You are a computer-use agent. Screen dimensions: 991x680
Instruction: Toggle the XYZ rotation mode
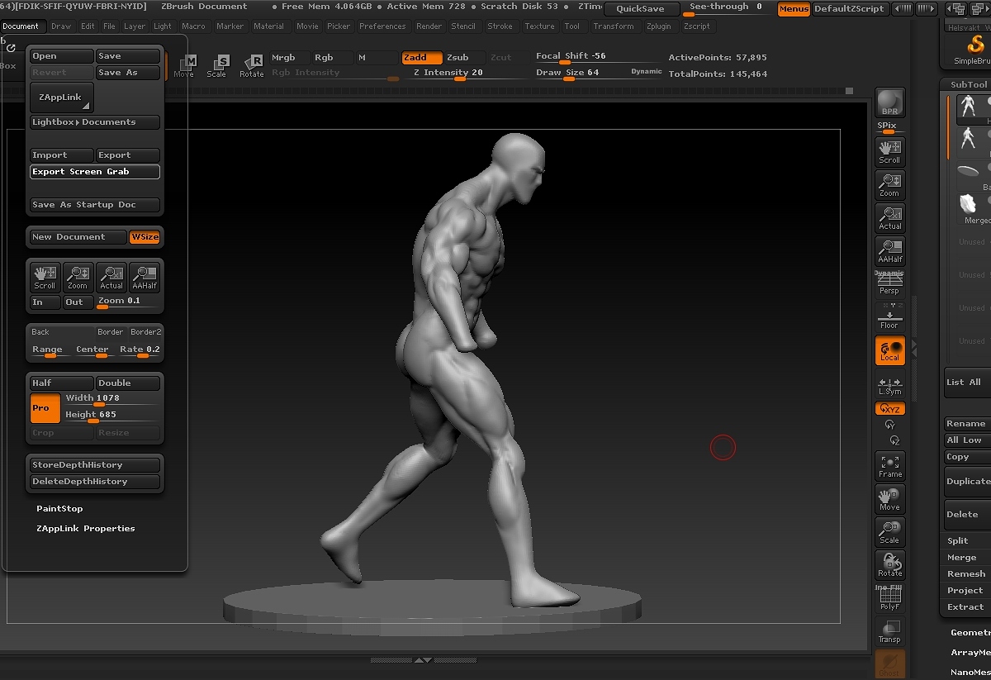889,409
